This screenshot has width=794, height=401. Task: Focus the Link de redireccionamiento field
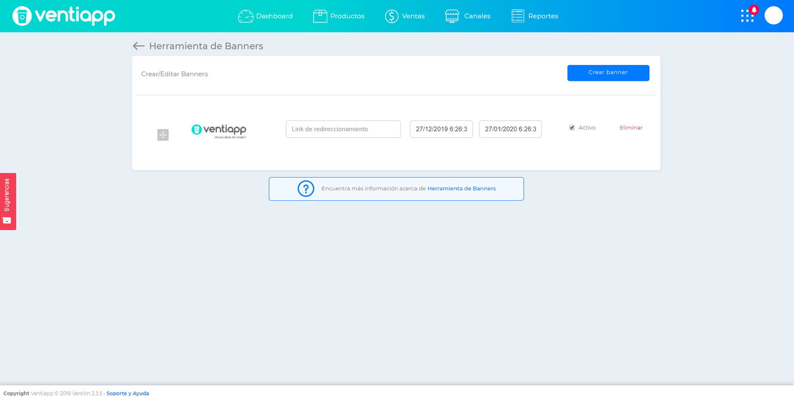[343, 129]
